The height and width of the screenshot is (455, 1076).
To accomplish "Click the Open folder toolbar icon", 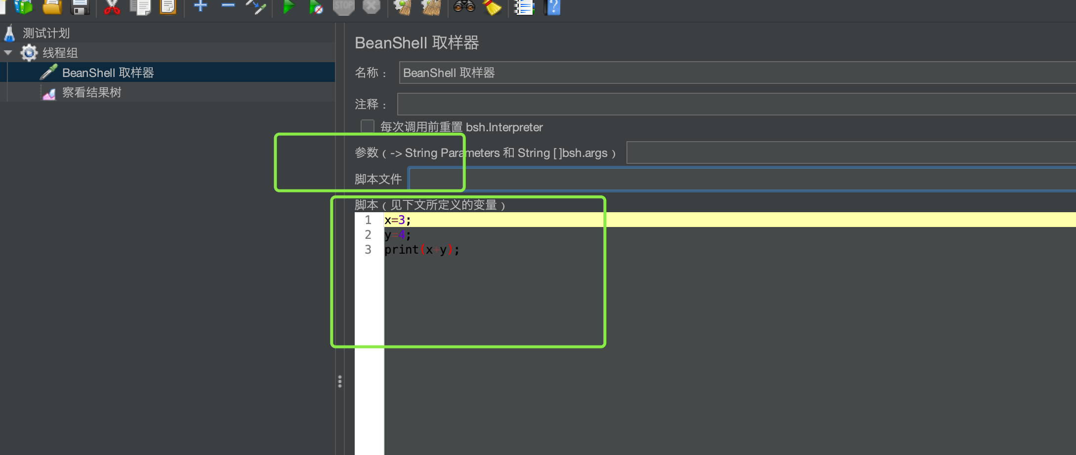I will pos(52,7).
